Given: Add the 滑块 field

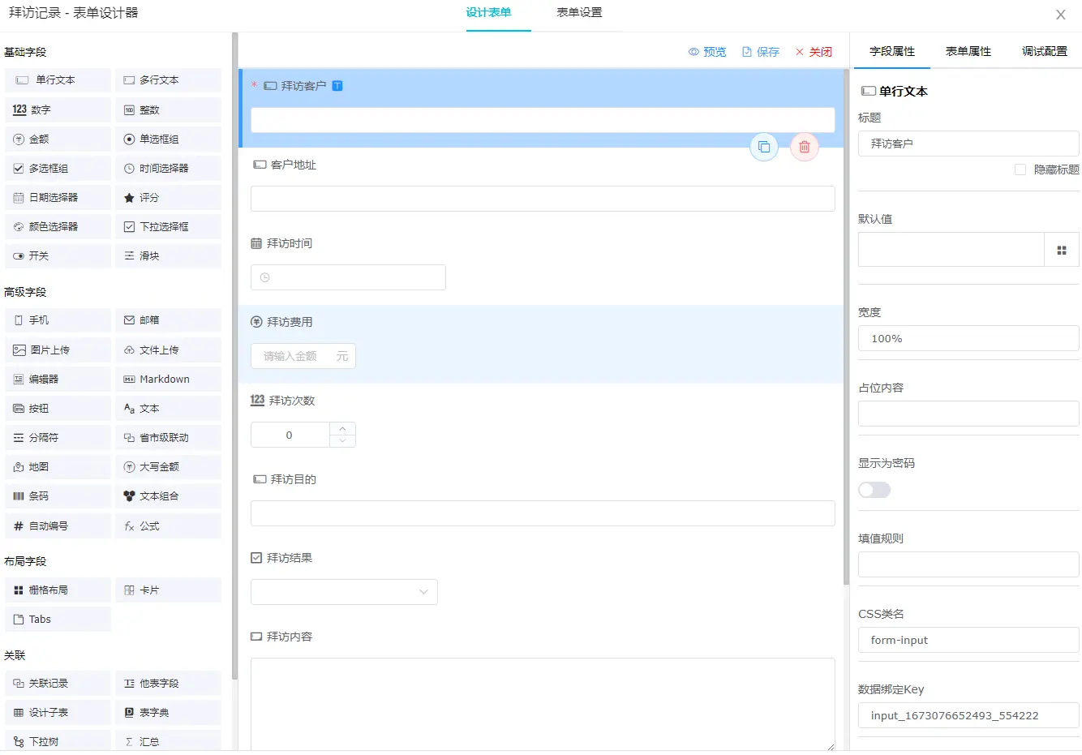Looking at the screenshot, I should pos(168,255).
